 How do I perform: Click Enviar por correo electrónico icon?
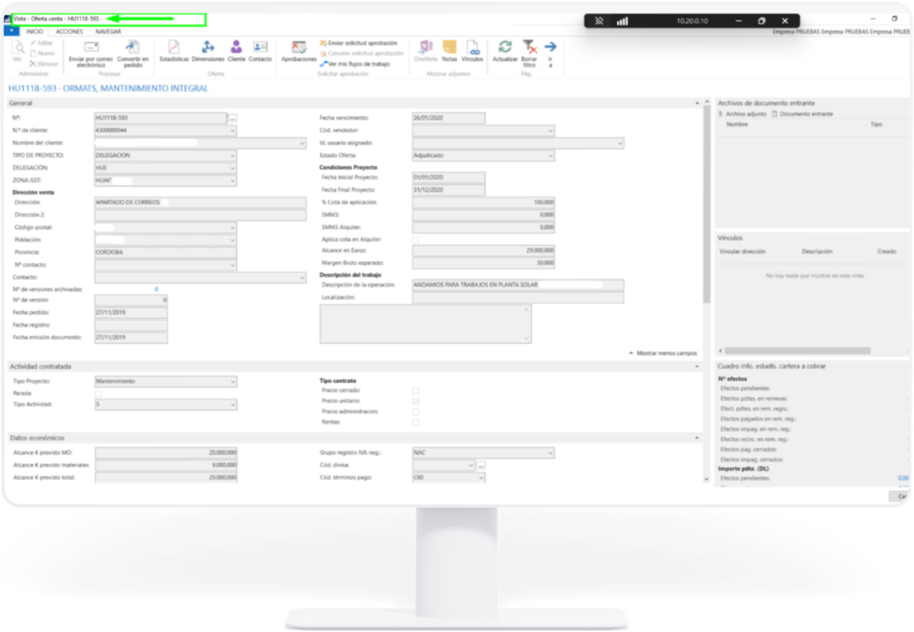(91, 48)
